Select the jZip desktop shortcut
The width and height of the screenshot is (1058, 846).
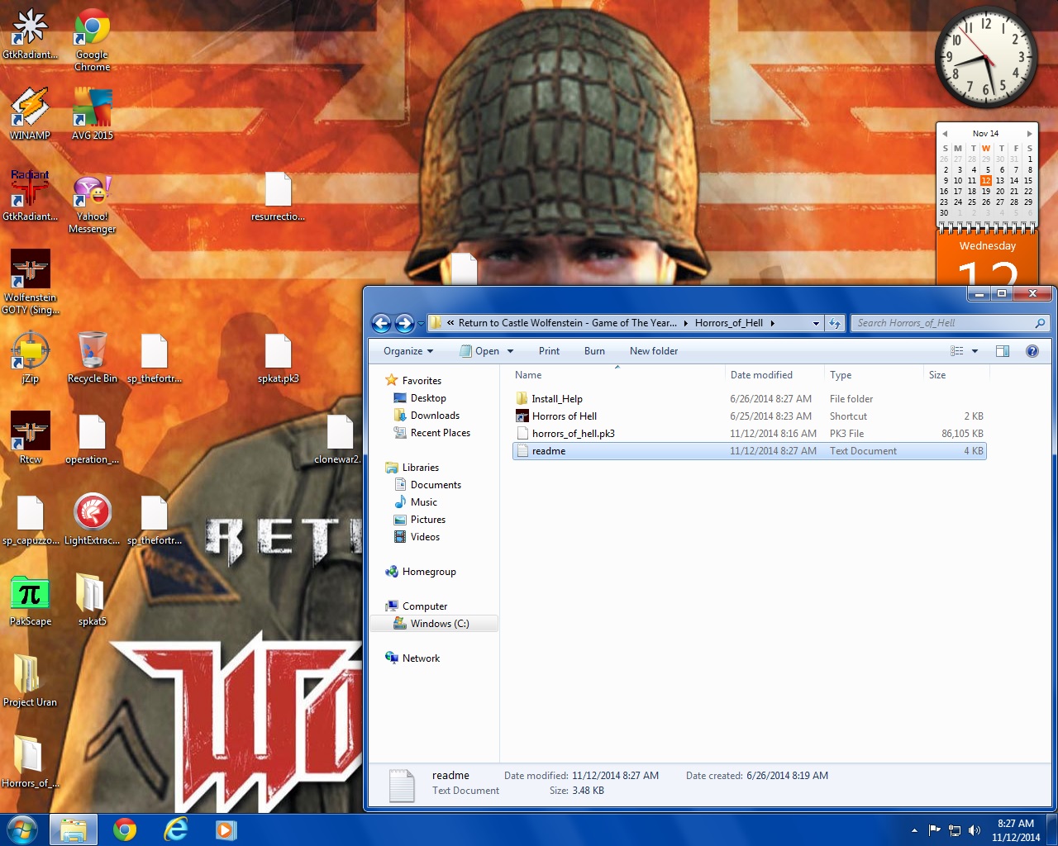(31, 359)
